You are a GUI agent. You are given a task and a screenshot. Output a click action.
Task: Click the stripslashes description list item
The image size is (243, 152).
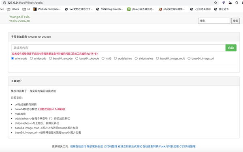tap(37, 123)
